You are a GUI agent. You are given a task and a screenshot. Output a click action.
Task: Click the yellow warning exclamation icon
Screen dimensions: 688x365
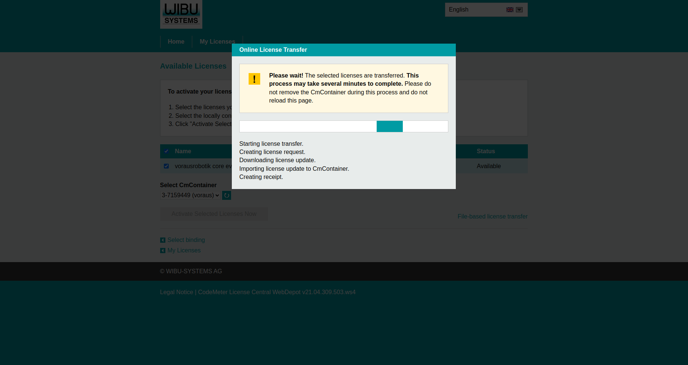[254, 79]
